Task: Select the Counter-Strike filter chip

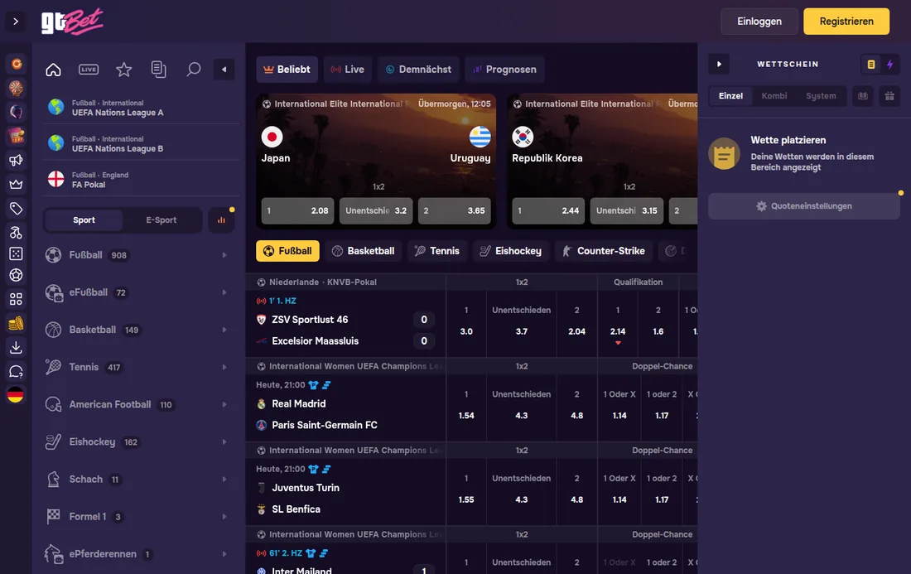Action: [604, 251]
